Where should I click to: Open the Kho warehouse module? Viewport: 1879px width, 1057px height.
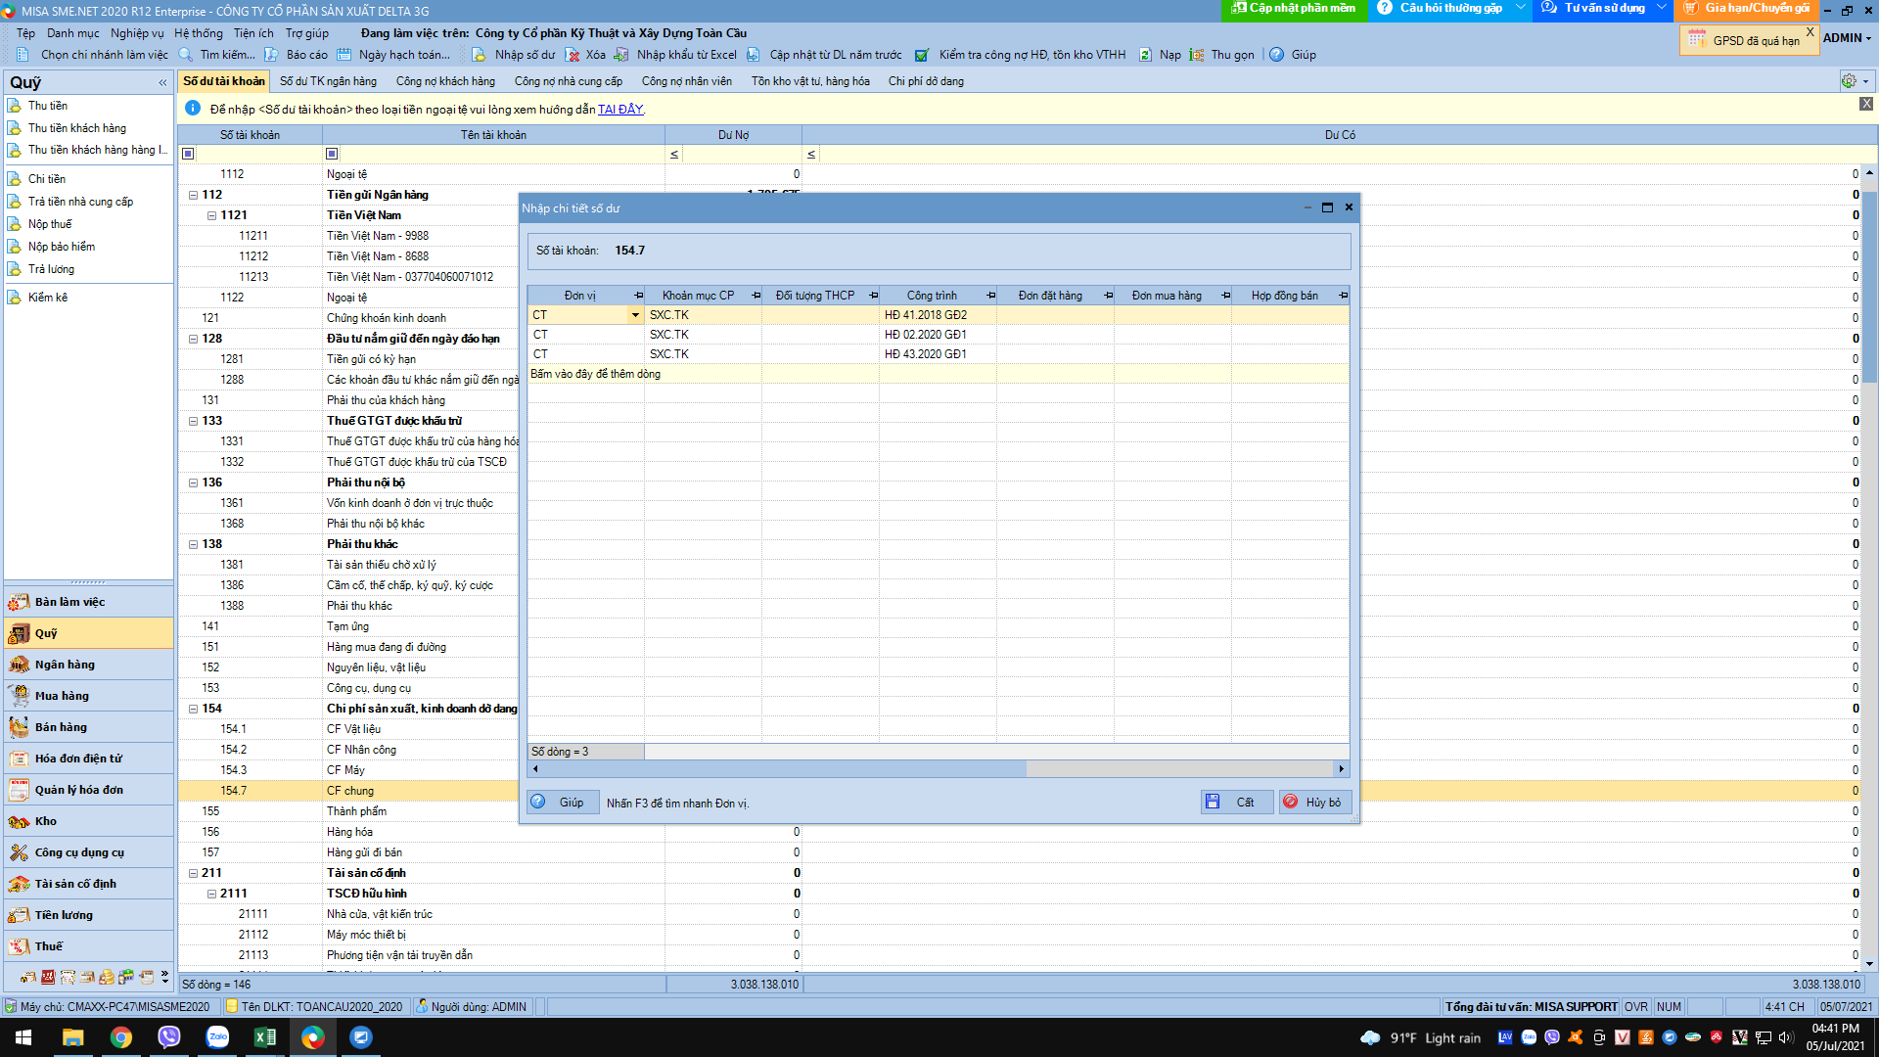[45, 821]
